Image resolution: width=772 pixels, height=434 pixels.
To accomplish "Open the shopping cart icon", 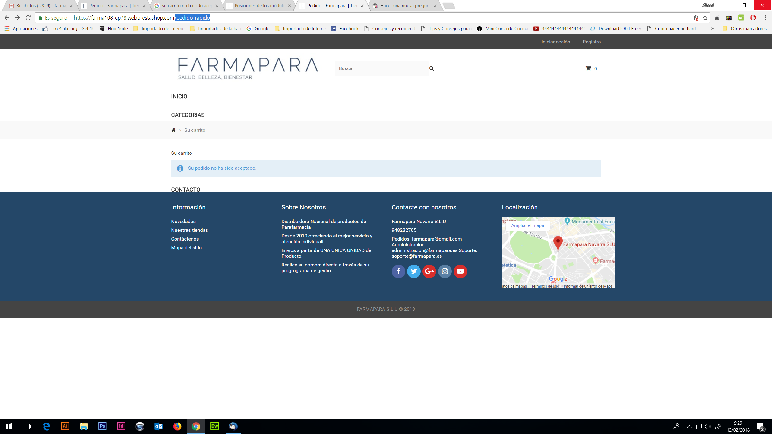I will pyautogui.click(x=588, y=68).
